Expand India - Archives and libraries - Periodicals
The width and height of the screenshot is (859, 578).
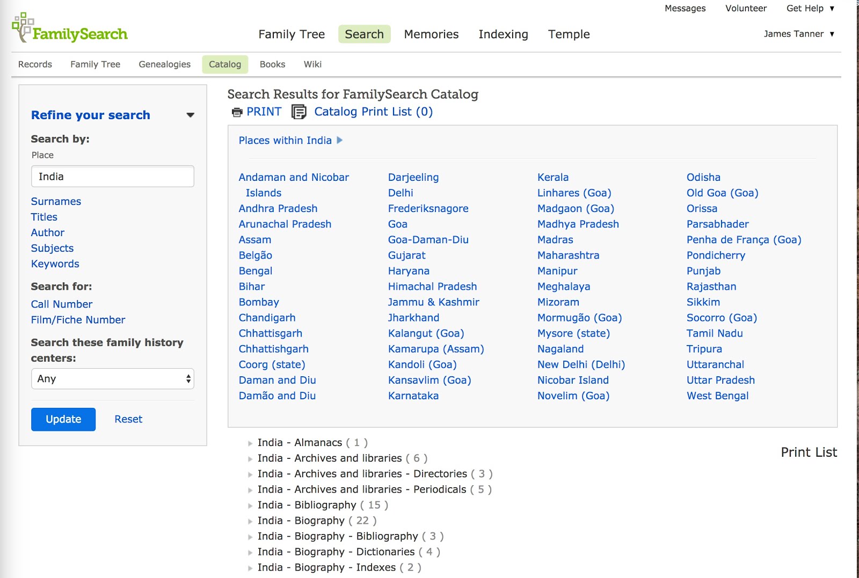(250, 490)
